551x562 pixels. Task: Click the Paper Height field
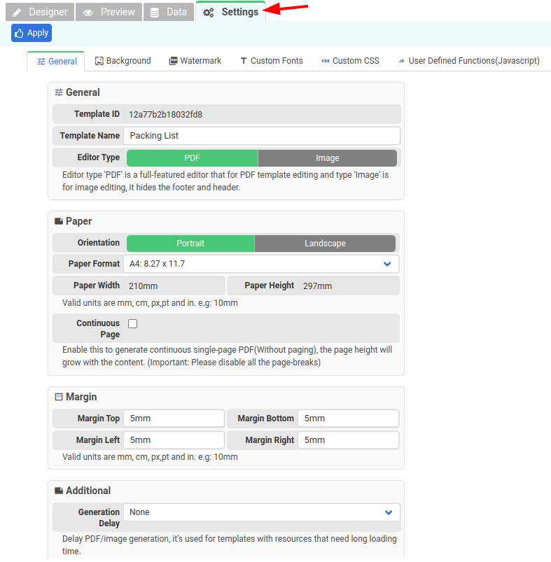pyautogui.click(x=349, y=286)
